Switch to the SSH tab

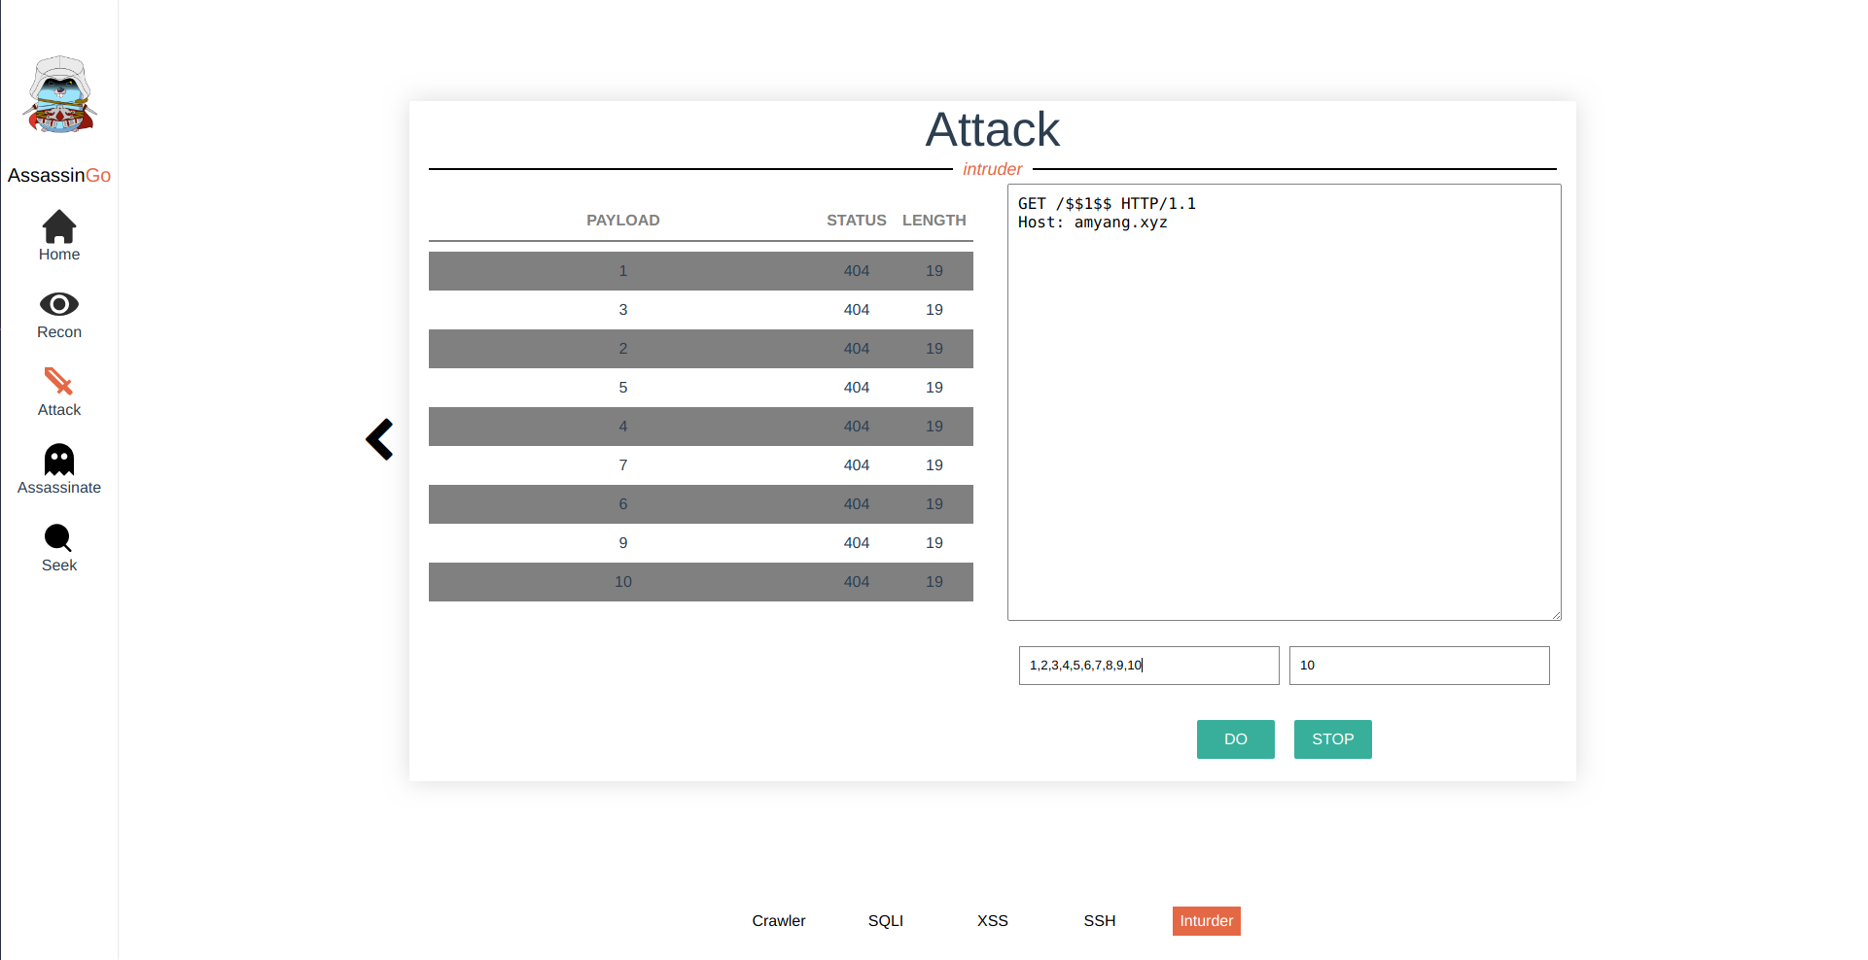(1100, 921)
